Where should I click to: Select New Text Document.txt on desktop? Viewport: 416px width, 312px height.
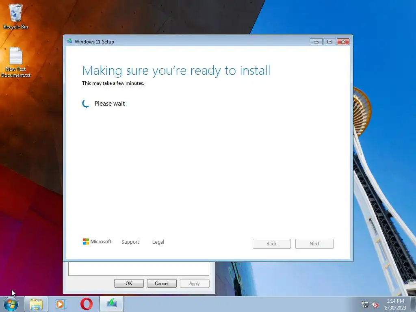[x=16, y=62]
